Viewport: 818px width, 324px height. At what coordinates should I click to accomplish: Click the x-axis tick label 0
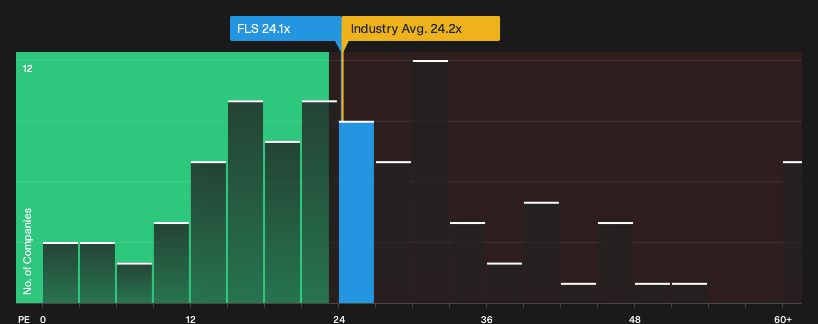point(43,319)
